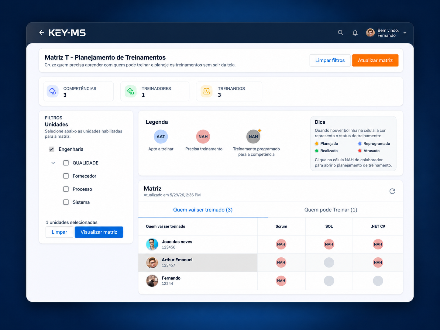440x330 pixels.
Task: Click the gray NAH programmed-training legend badge
Action: point(253,137)
